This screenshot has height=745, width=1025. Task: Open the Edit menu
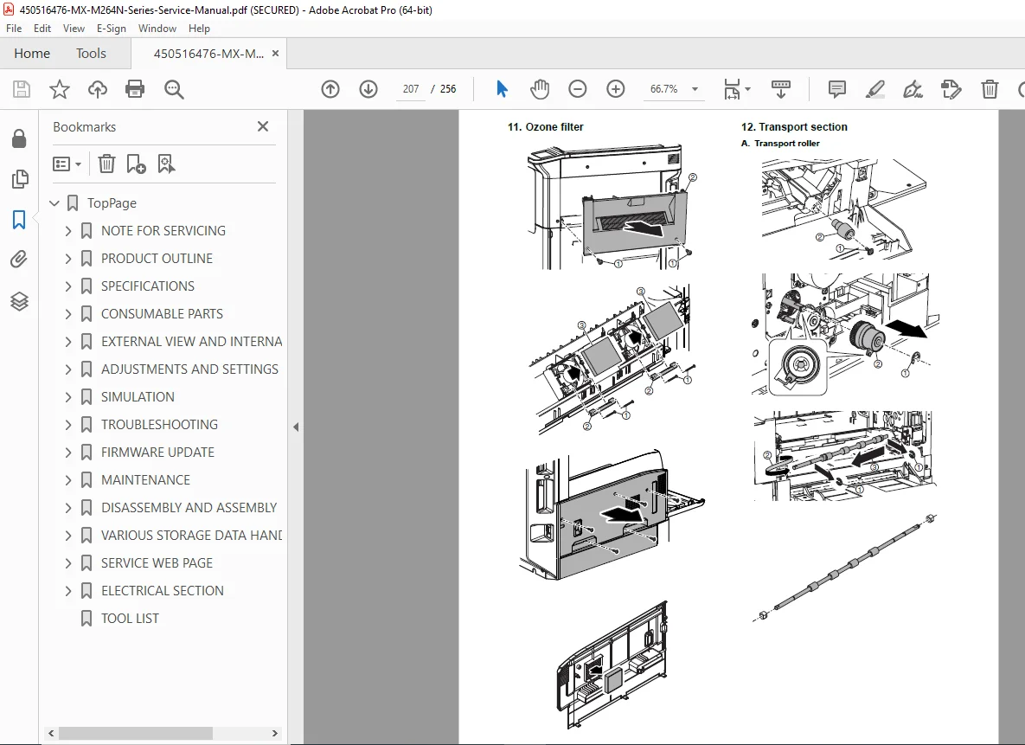coord(42,29)
